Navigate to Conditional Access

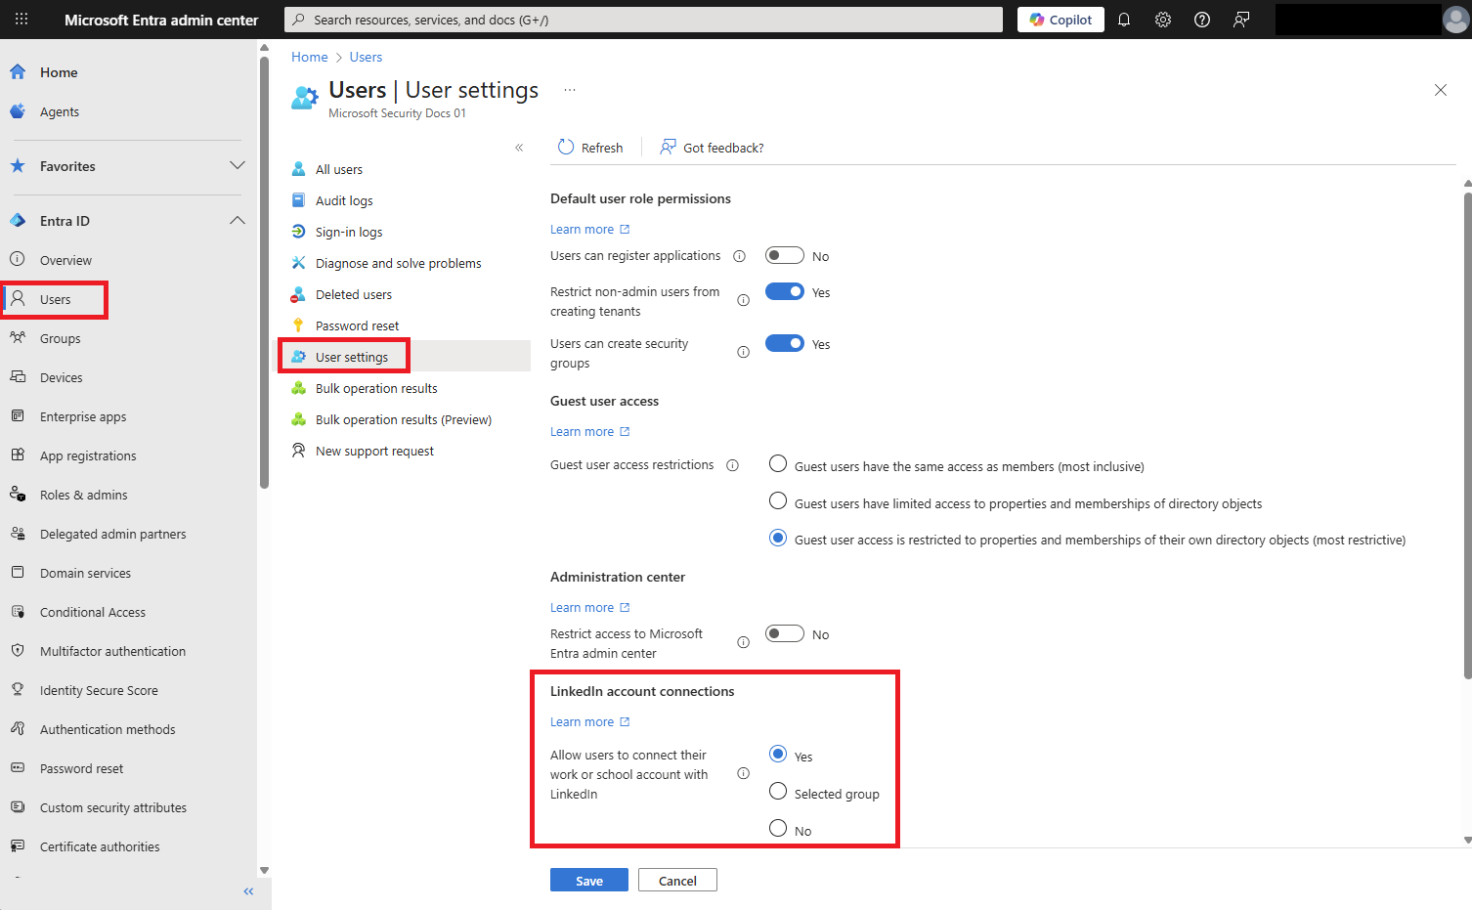[x=92, y=612]
